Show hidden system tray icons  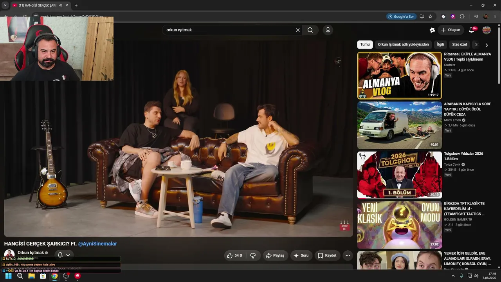click(x=453, y=276)
